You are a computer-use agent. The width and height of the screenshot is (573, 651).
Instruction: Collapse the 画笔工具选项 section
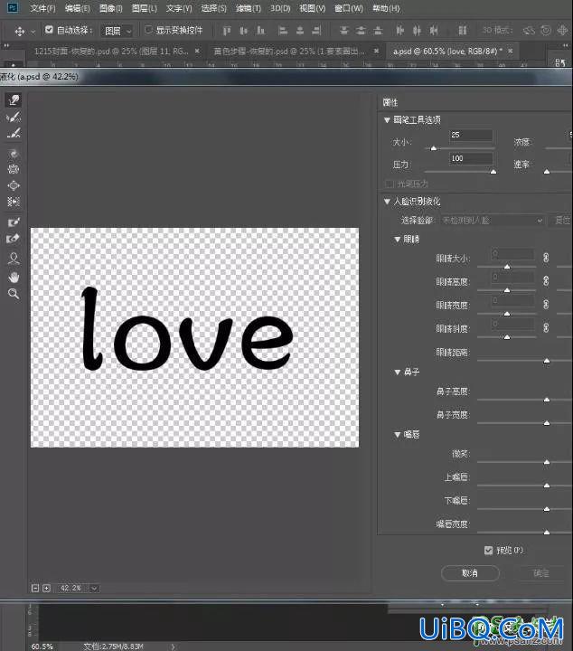(387, 120)
